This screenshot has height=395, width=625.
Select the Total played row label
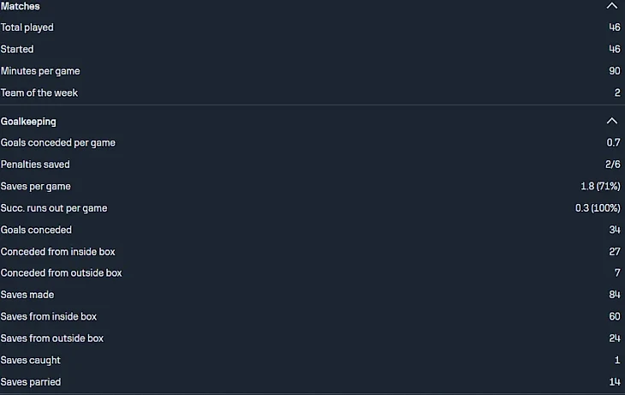pyautogui.click(x=27, y=27)
